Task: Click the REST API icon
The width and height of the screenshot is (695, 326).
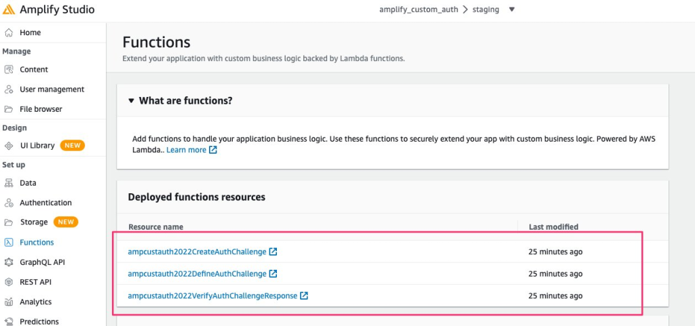Action: pyautogui.click(x=8, y=282)
